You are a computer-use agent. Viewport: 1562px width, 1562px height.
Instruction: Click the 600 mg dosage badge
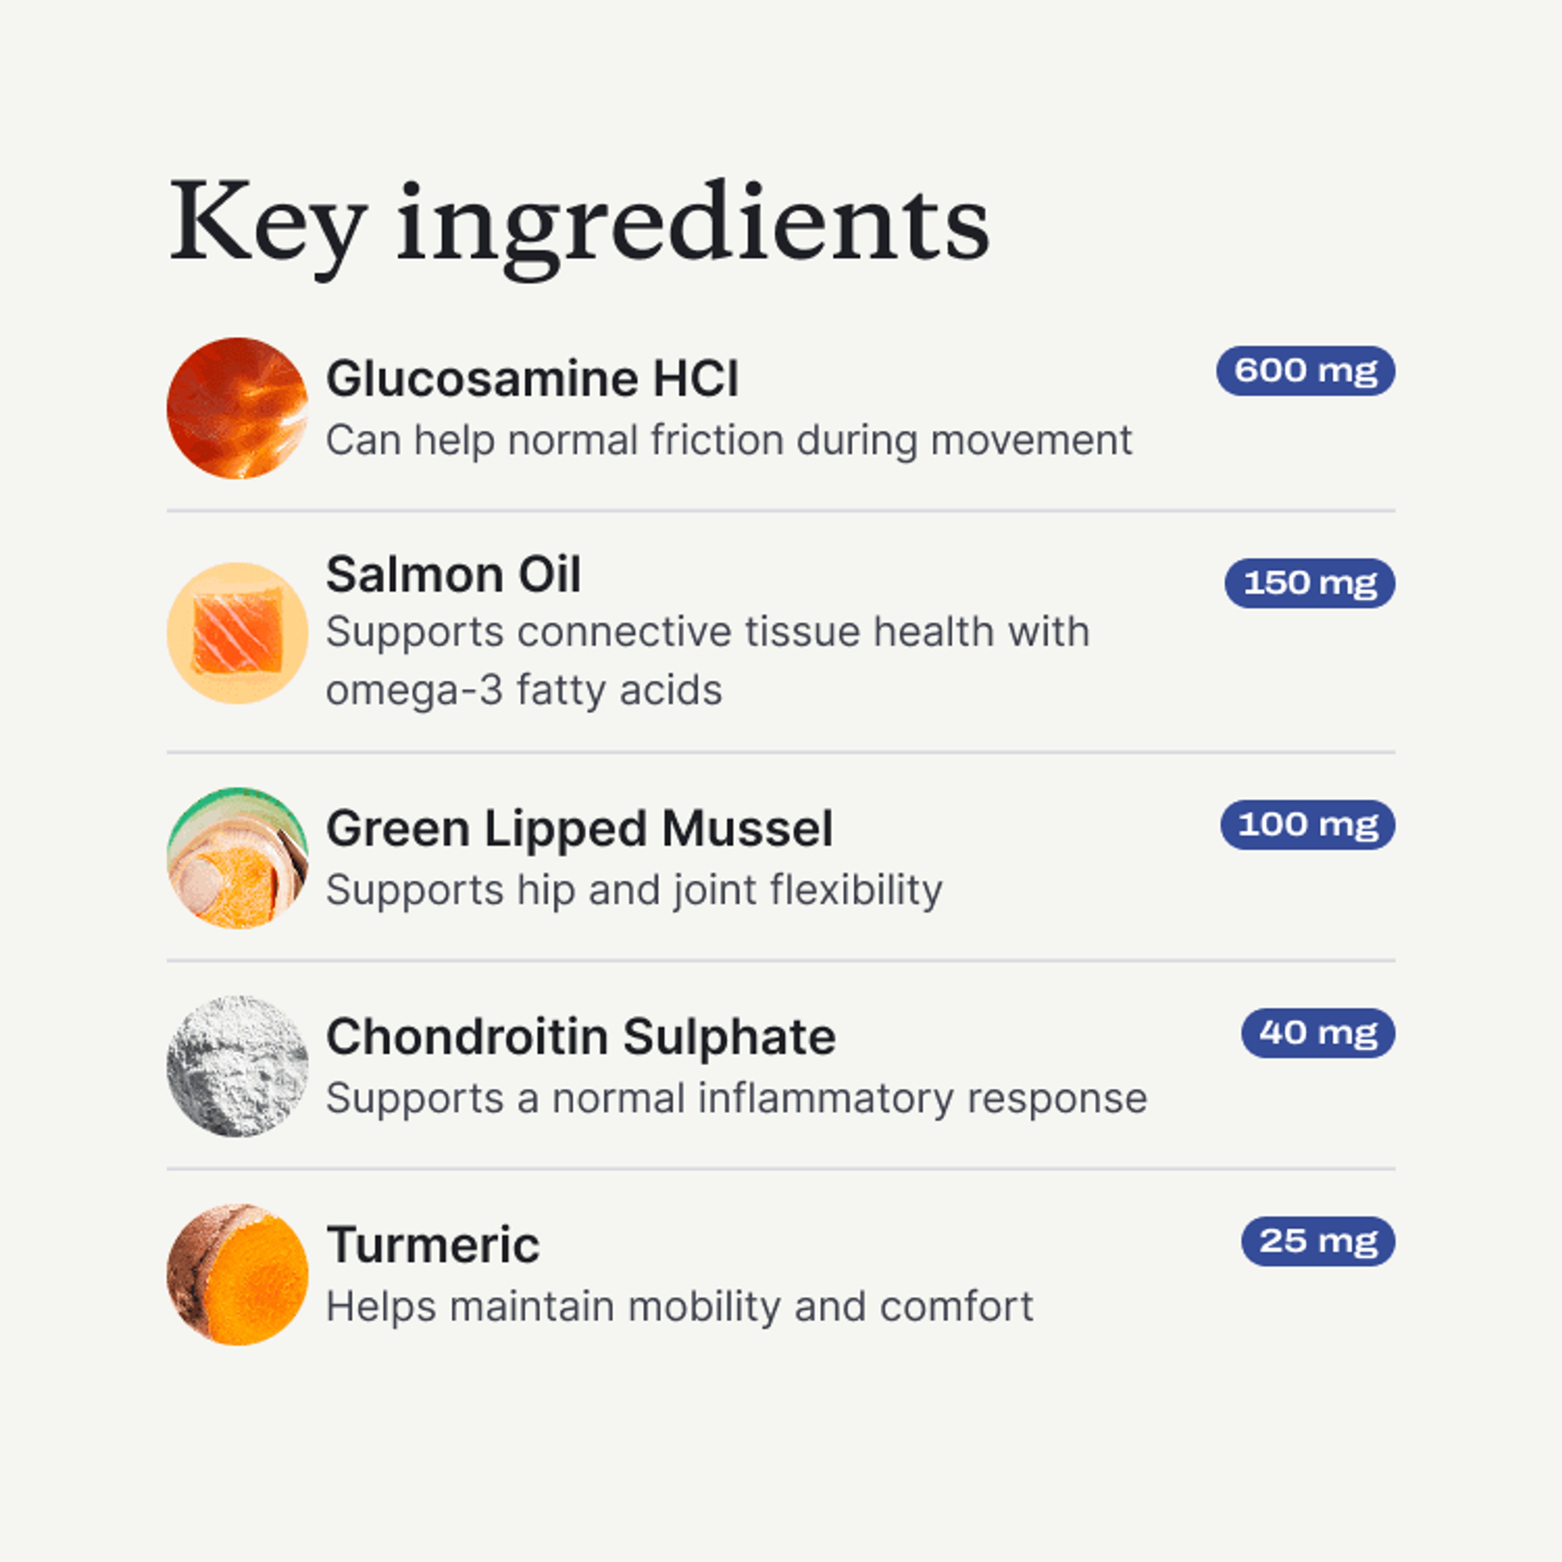click(x=1305, y=371)
